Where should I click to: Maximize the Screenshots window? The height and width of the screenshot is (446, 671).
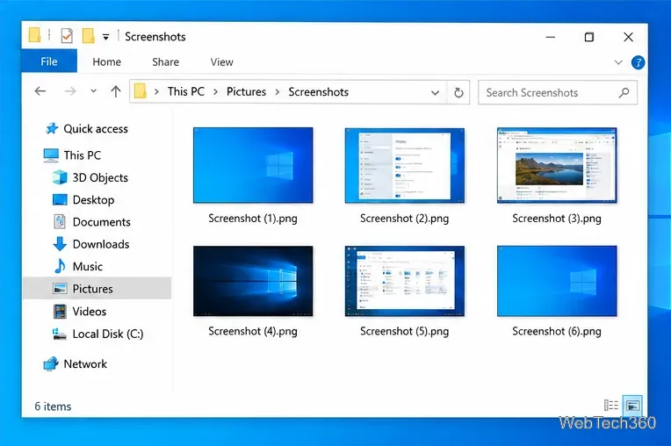point(589,37)
